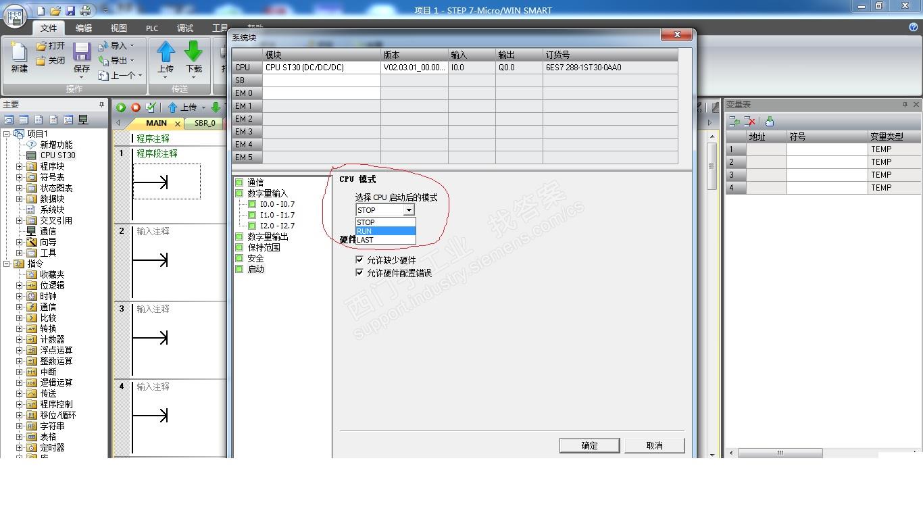Click the compile check icon in editor toolbar
The image size is (923, 519).
pos(151,107)
